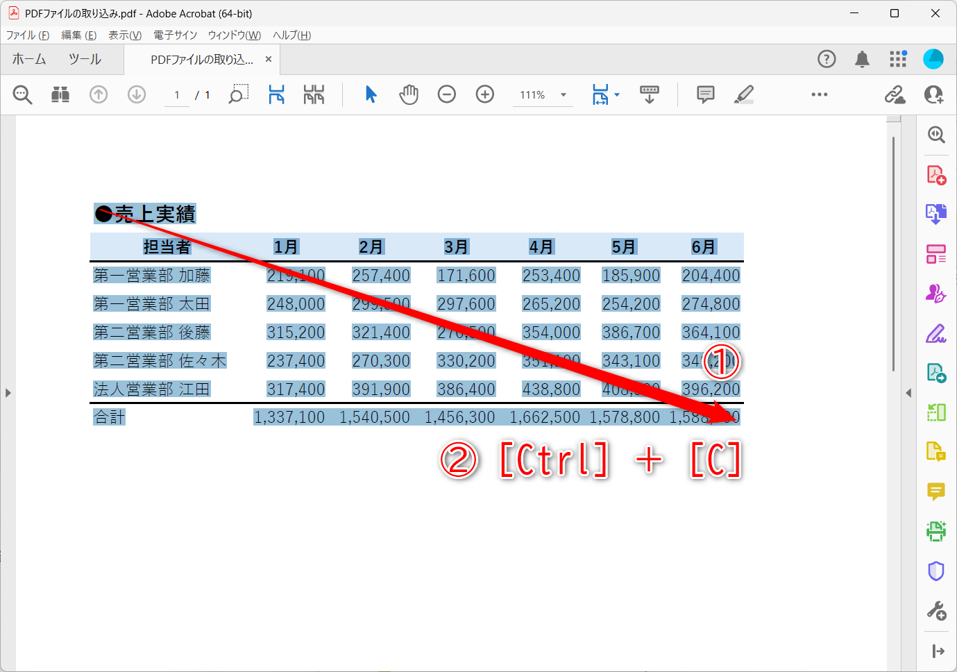Switch to the ツール tab
Viewport: 957px width, 672px height.
85,60
